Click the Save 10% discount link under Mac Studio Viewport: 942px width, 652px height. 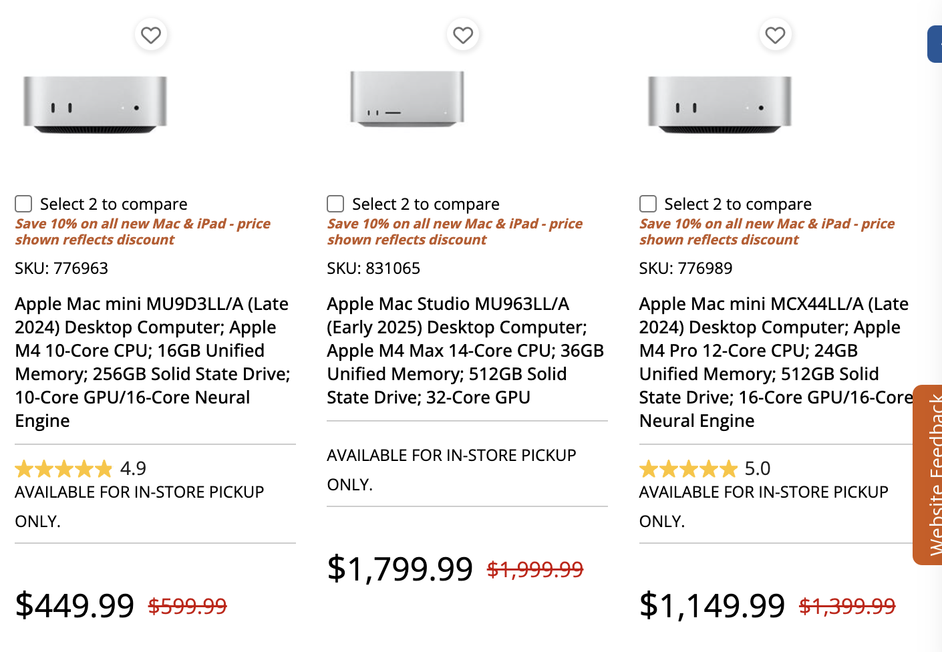point(454,231)
